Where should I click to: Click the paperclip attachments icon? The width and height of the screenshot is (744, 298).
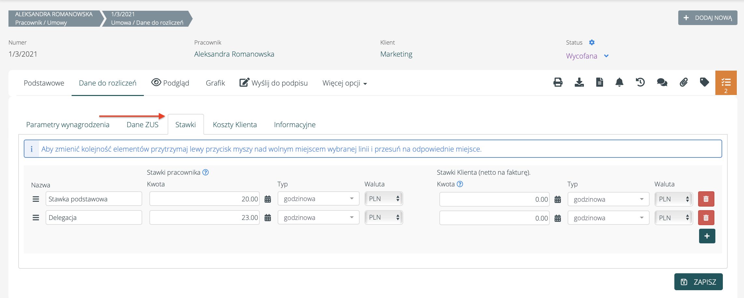683,82
